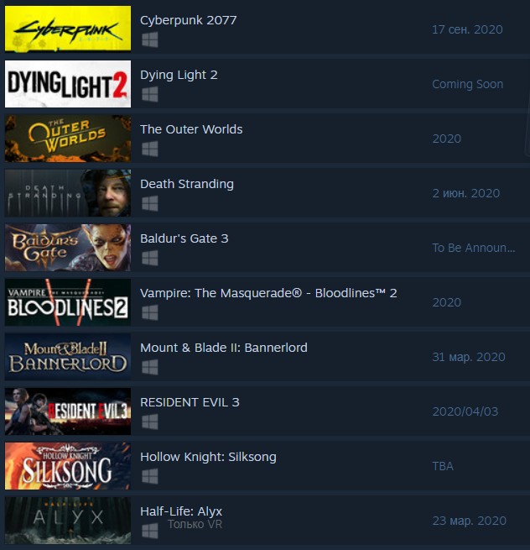Click the 'Только VR' label

tap(195, 525)
